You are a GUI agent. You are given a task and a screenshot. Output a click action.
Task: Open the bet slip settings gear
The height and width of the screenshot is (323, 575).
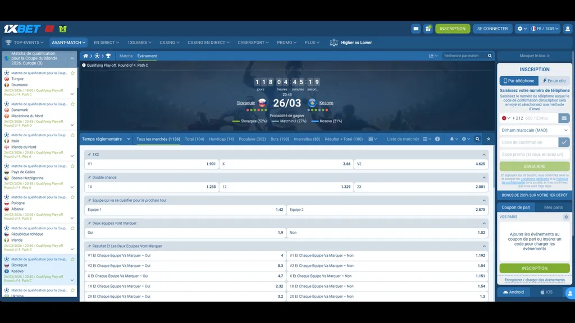[x=566, y=217]
